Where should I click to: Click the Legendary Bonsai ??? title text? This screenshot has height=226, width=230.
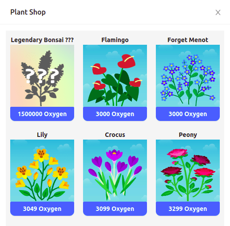tap(42, 40)
